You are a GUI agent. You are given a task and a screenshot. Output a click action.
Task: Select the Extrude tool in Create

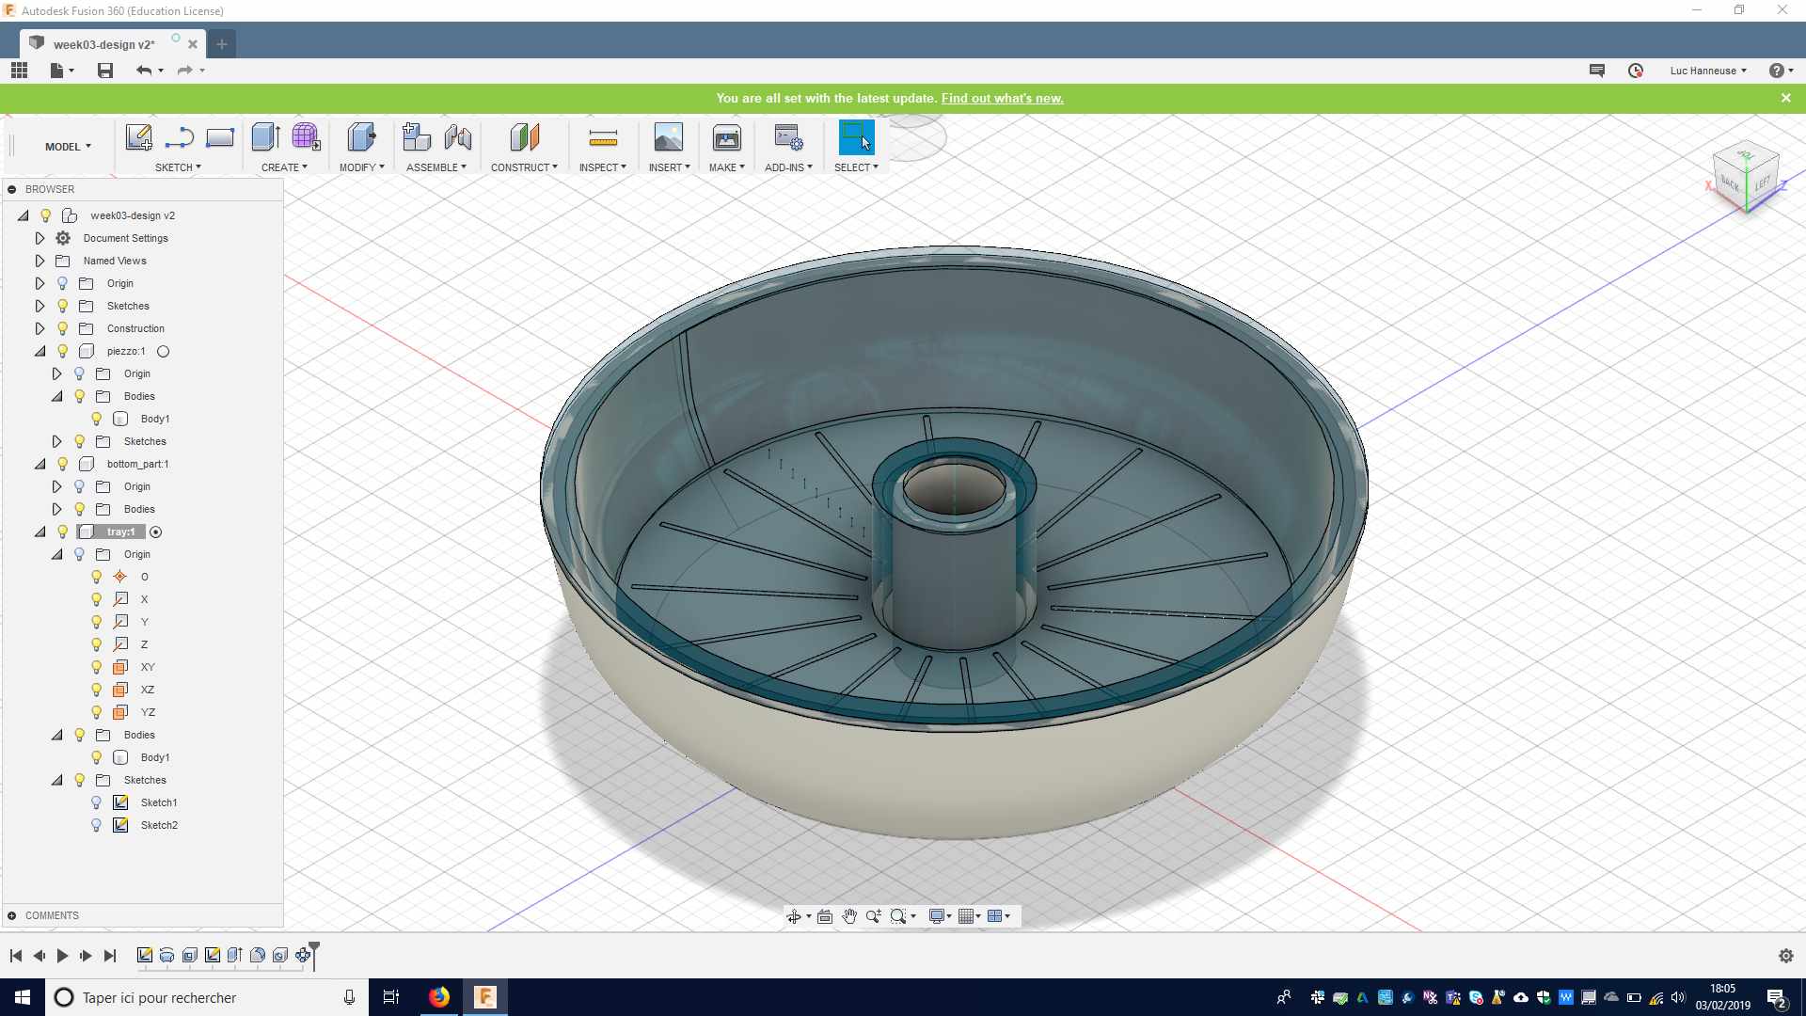coord(265,137)
